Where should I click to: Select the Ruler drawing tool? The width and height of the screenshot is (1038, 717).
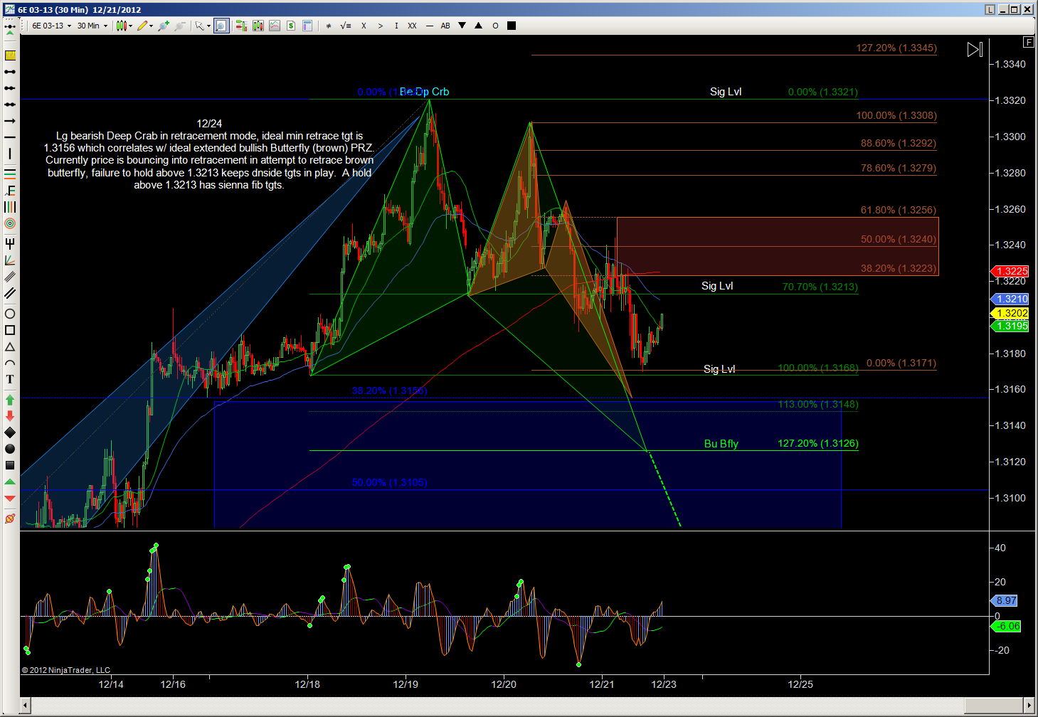[x=10, y=55]
